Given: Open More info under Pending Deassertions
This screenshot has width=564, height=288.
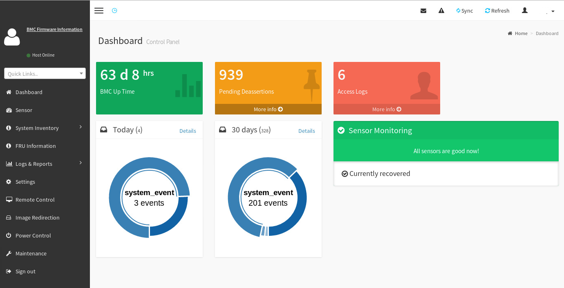Looking at the screenshot, I should coord(268,109).
